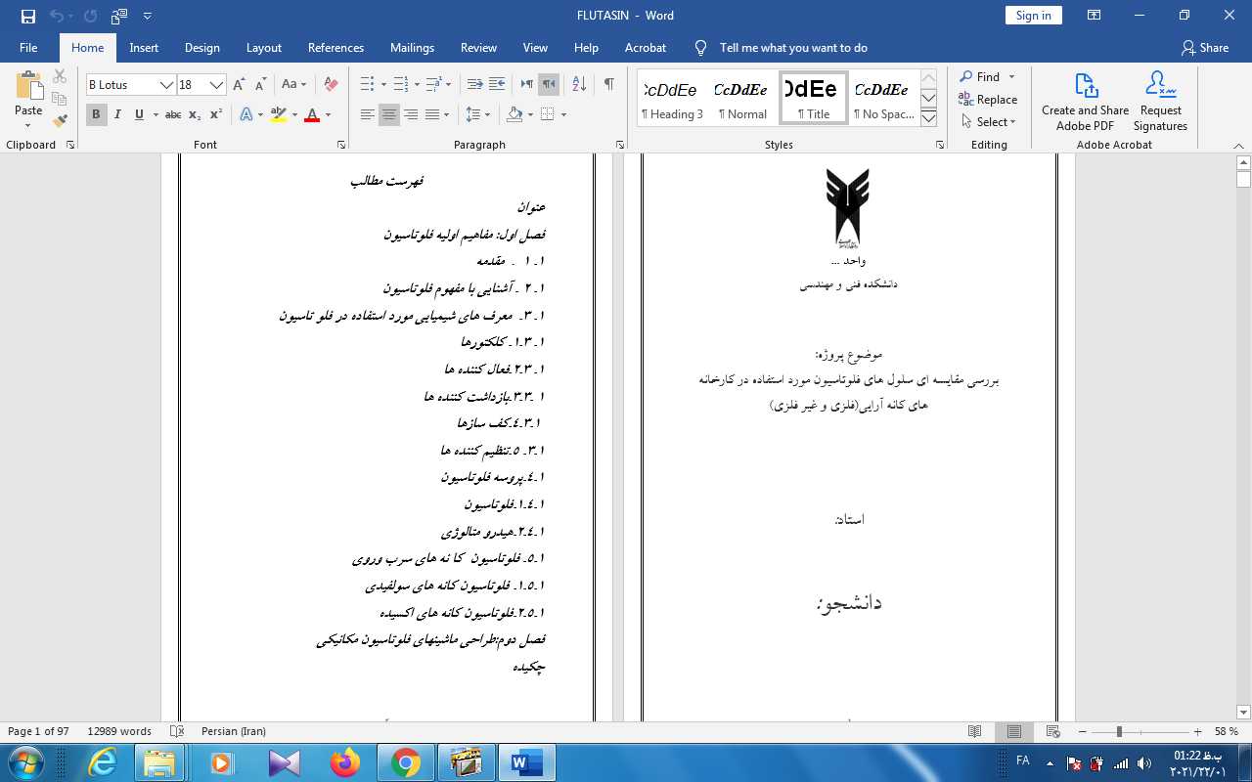This screenshot has height=782, width=1252.
Task: Open Google Chrome from the taskbar
Action: 406,762
